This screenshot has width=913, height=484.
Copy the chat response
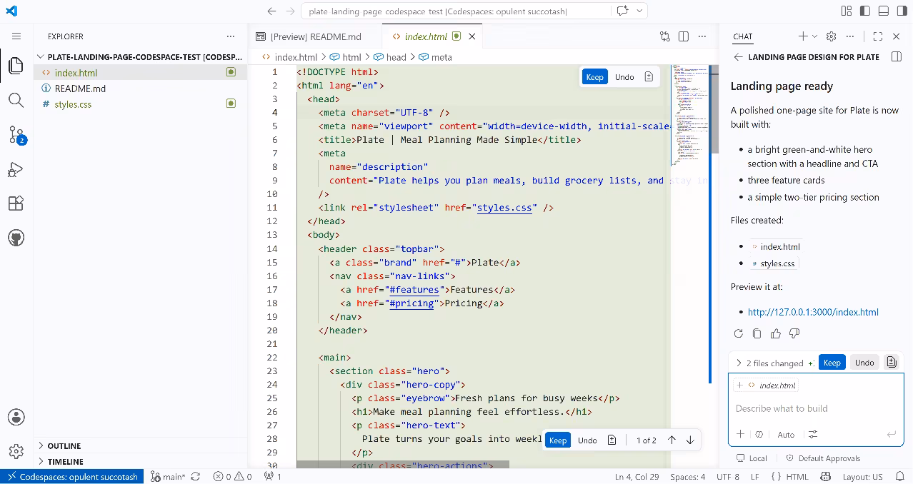[757, 333]
